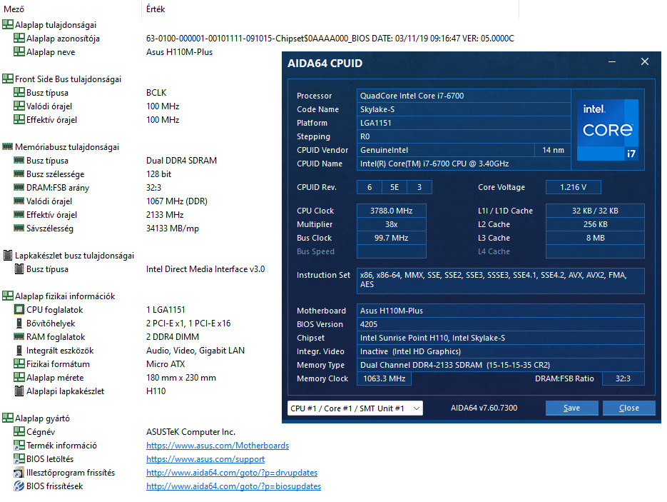Click the icon beside Termék információ
667x502 pixels.
(19, 445)
